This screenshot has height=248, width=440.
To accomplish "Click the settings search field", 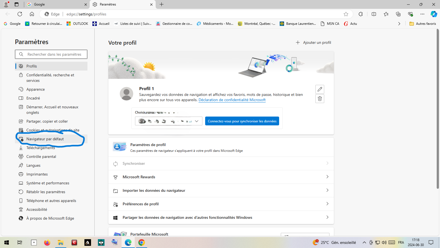I will (x=51, y=54).
